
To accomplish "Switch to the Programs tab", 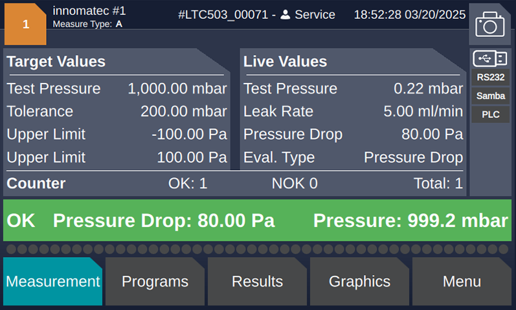I will point(155,282).
